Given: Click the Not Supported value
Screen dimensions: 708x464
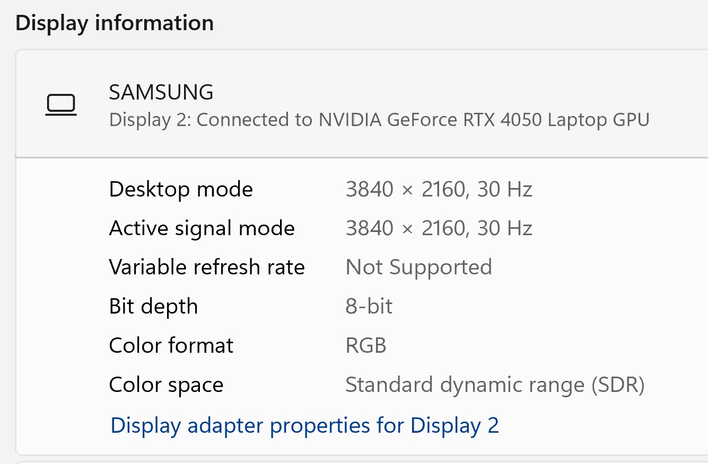Looking at the screenshot, I should pos(418,267).
